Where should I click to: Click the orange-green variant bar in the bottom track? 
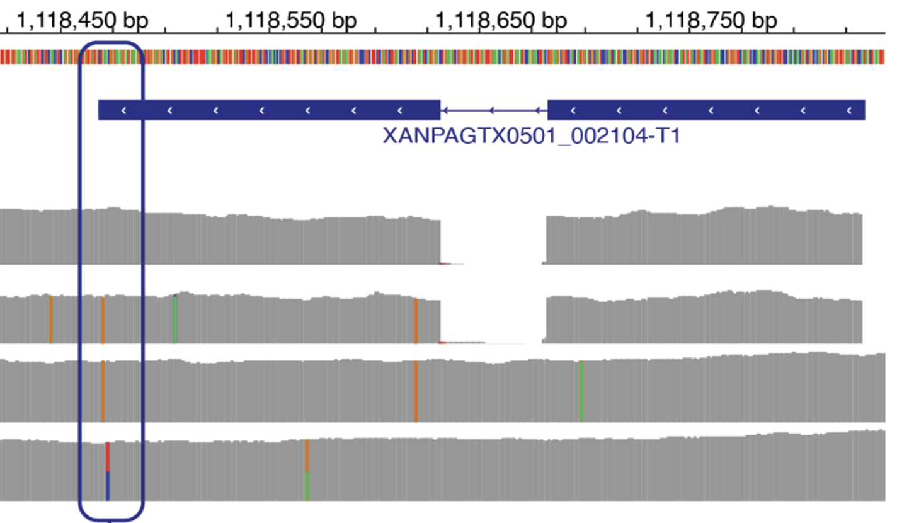tap(307, 470)
